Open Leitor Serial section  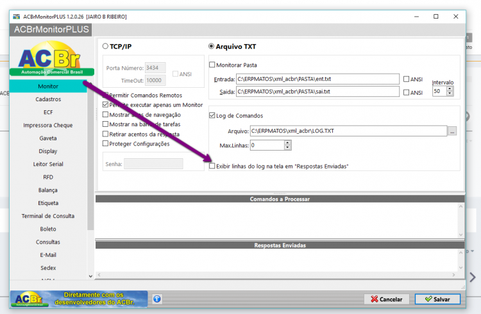[x=48, y=164]
